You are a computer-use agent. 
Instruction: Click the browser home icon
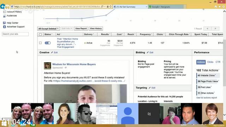216,7
